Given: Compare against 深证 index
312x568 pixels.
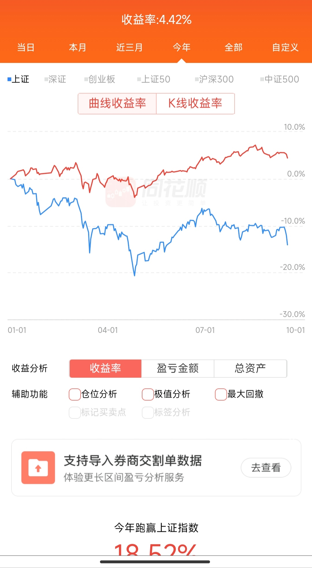Looking at the screenshot, I should tap(55, 79).
